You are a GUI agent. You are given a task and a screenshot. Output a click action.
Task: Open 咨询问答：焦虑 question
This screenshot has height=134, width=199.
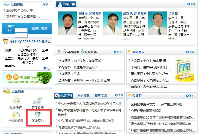[x=69, y=74]
